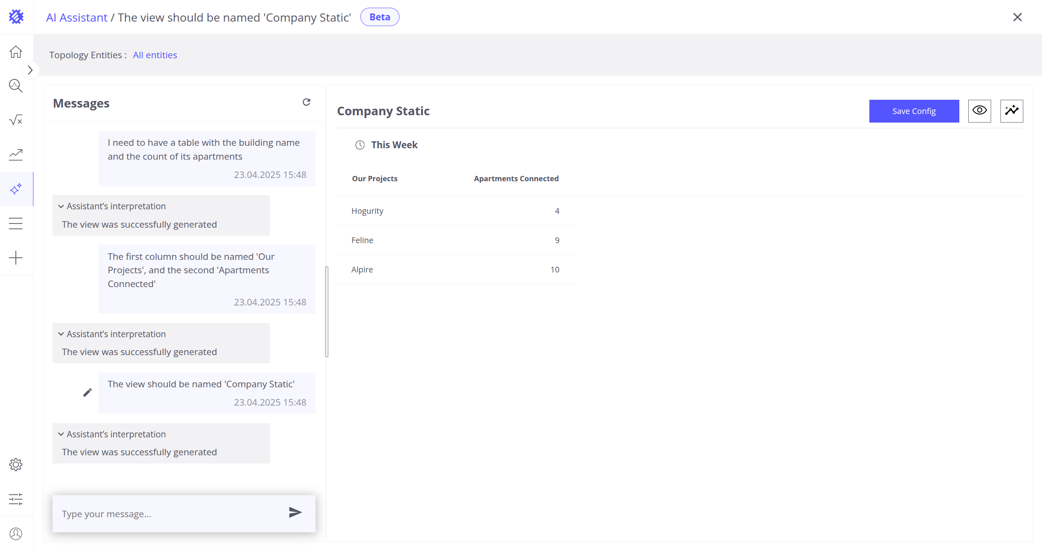
Task: Click the plus add icon in sidebar
Action: (16, 258)
